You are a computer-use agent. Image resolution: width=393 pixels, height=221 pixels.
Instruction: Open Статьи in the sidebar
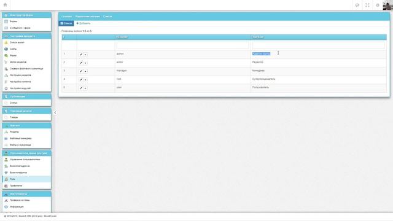[26, 103]
